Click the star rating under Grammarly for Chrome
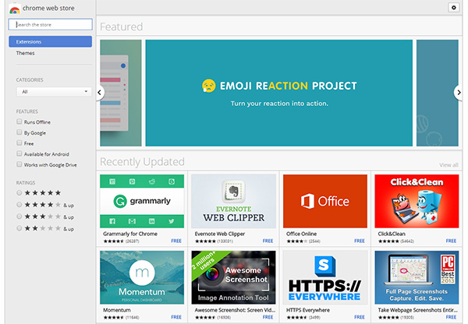 coord(114,241)
